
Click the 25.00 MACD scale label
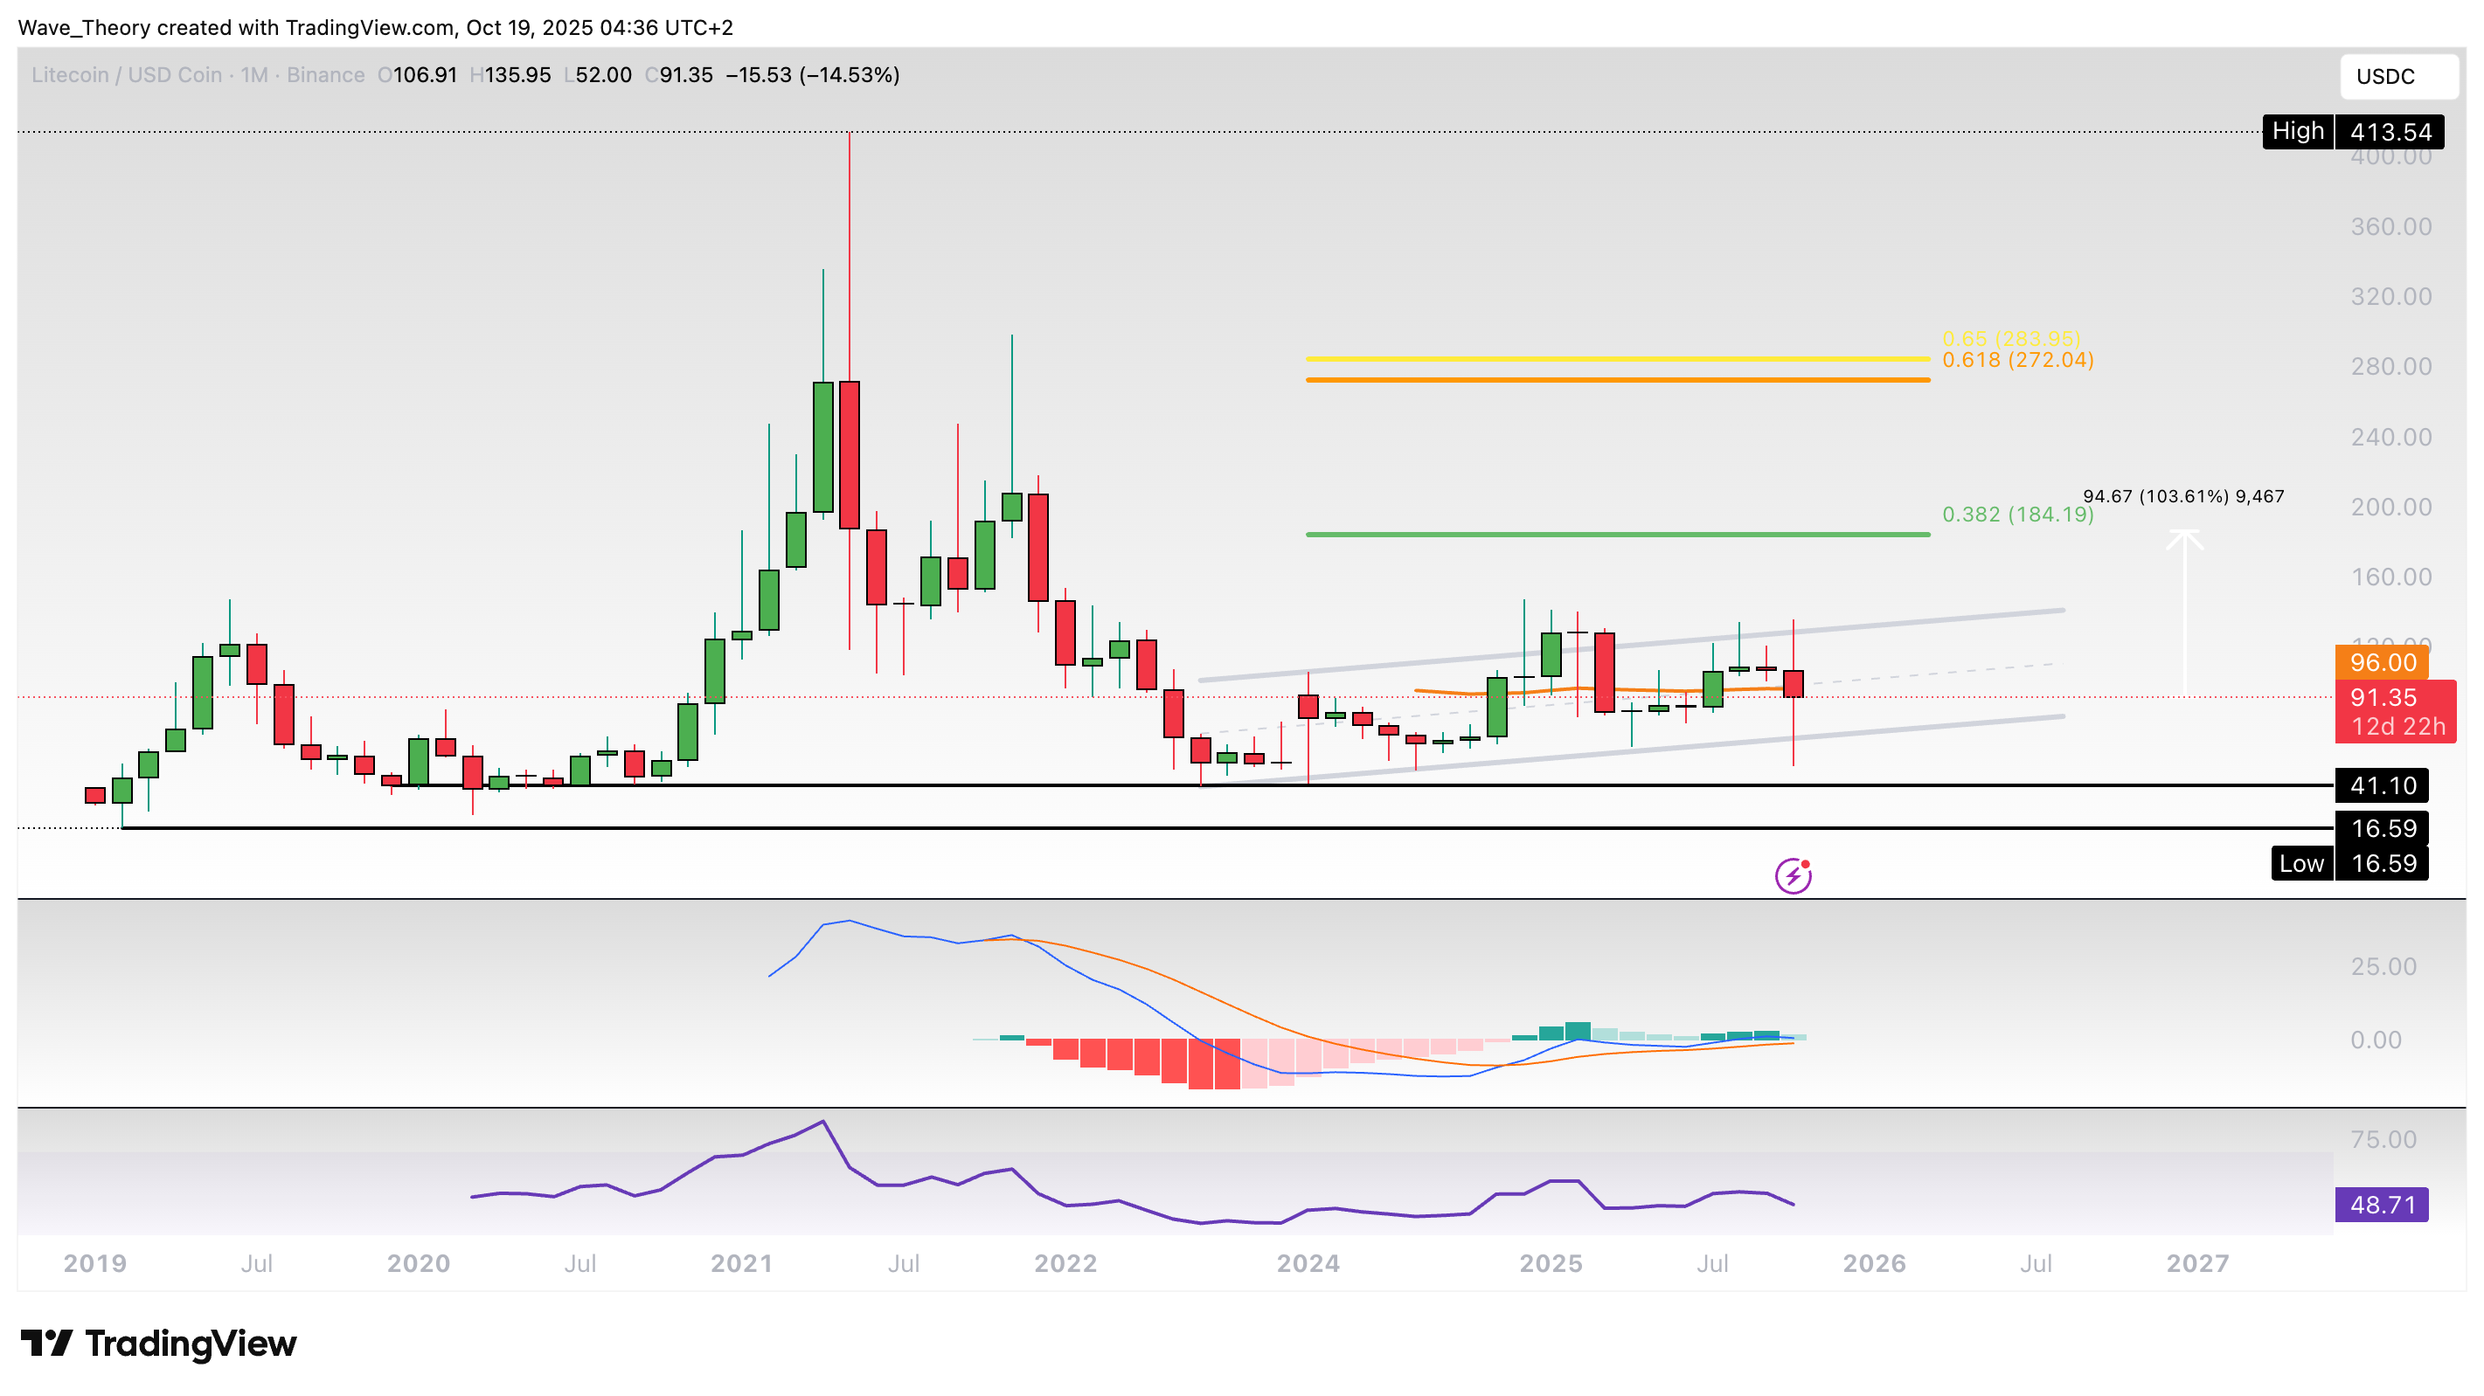[x=2383, y=966]
